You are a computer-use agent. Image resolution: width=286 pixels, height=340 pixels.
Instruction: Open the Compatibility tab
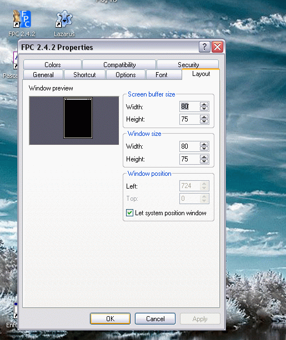[119, 65]
